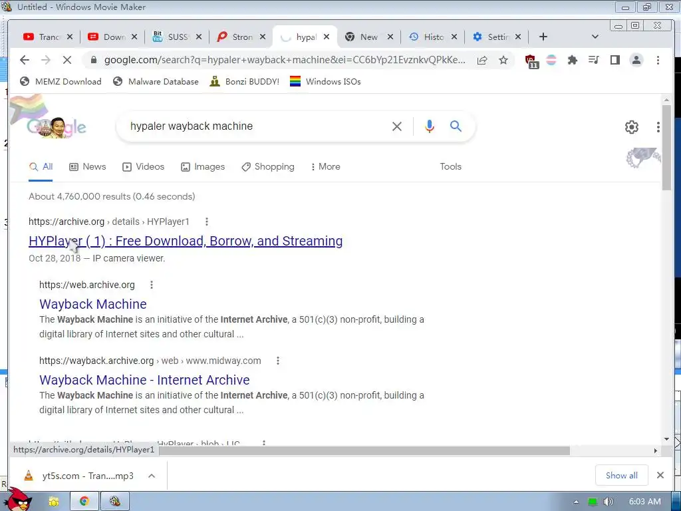Open the HYPlayer (1) Free Download result
681x511 pixels.
click(x=186, y=241)
